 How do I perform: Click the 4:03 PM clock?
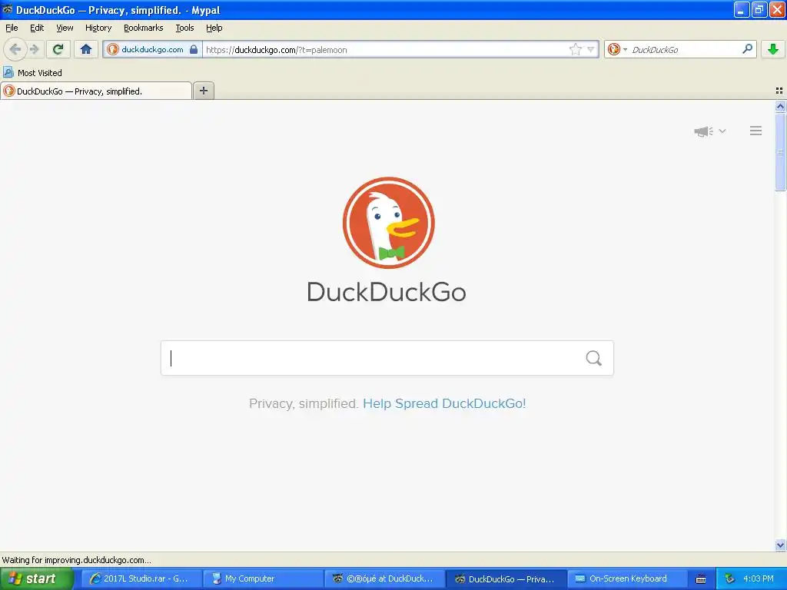[759, 578]
